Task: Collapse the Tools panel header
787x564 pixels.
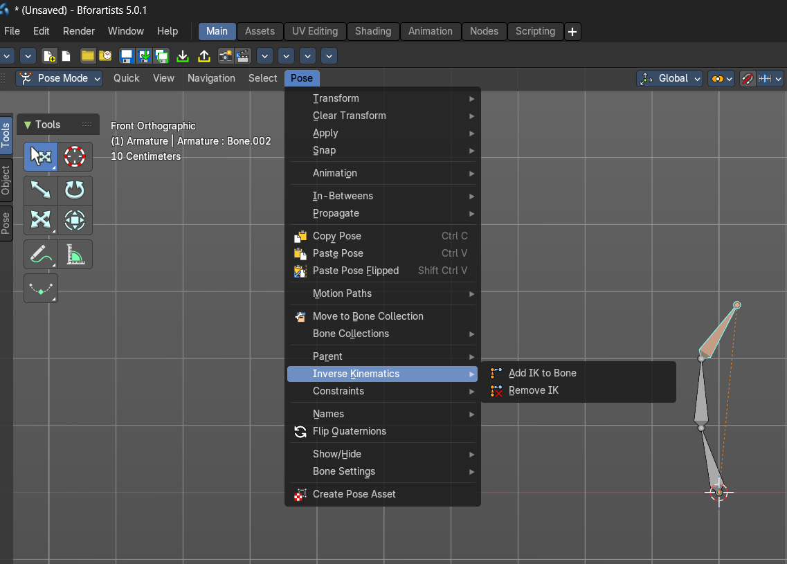Action: 58,125
